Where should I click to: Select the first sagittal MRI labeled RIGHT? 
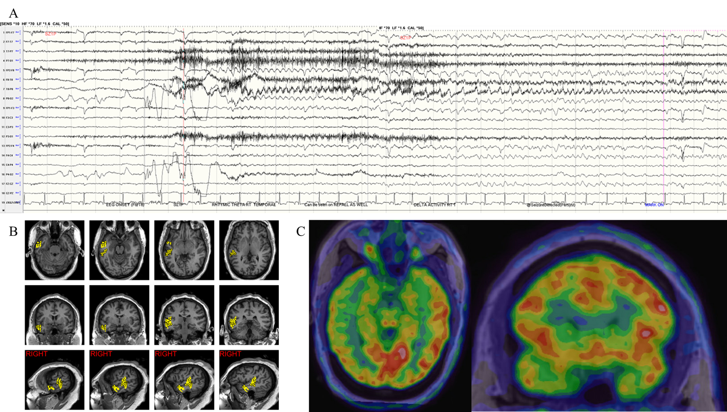pos(54,381)
